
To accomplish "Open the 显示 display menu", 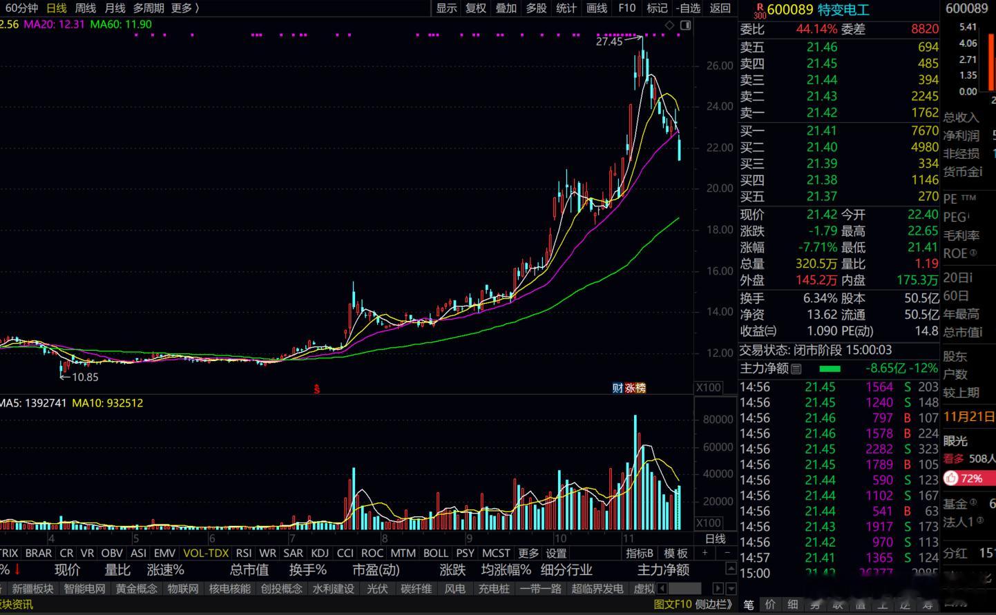I will pos(446,8).
